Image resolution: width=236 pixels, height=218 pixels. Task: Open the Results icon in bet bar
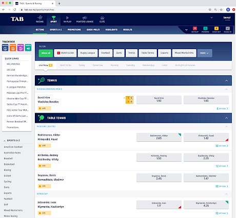point(227,28)
